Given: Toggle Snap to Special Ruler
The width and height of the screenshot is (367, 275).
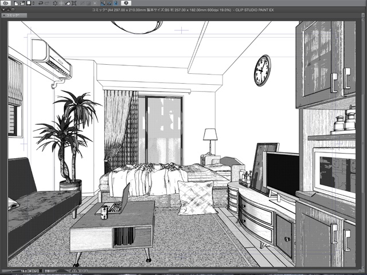Looking at the screenshot, I should [x=110, y=3].
